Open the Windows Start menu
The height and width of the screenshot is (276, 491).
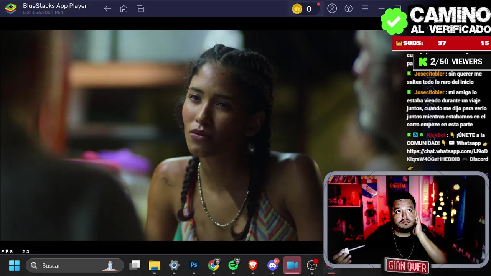click(14, 265)
